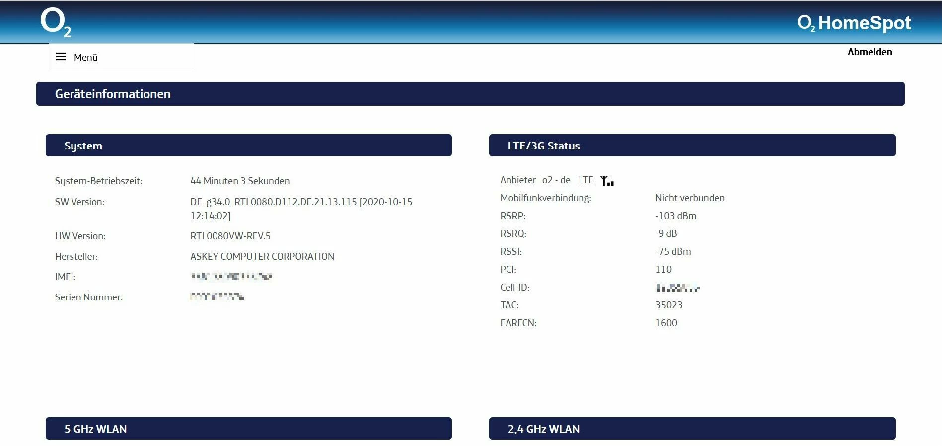Click the PCI label
942x446 pixels.
508,269
